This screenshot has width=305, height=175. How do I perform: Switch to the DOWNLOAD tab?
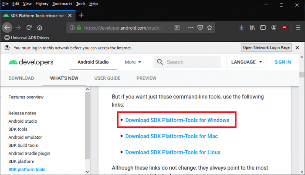click(x=21, y=78)
